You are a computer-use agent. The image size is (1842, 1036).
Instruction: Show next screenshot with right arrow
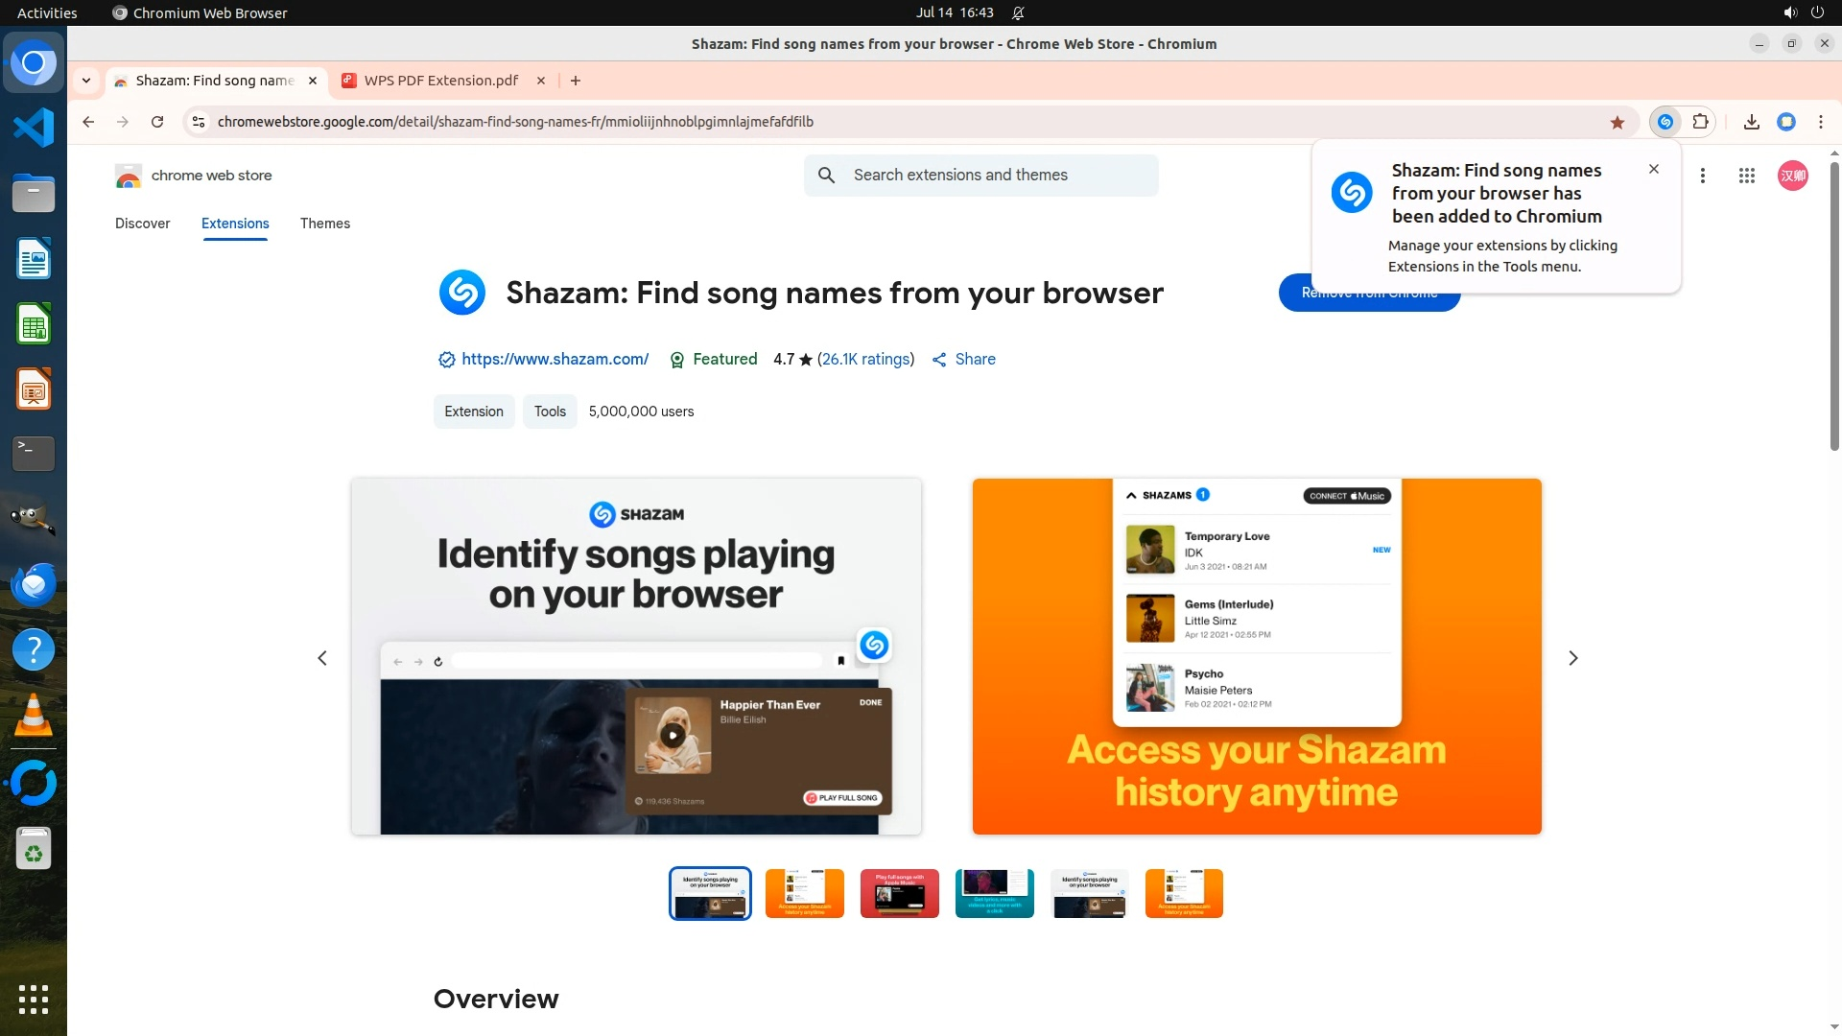(x=1572, y=658)
